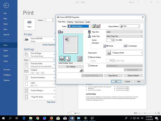Open Export in Word backstage menu
The width and height of the screenshot is (161, 121).
[6, 56]
